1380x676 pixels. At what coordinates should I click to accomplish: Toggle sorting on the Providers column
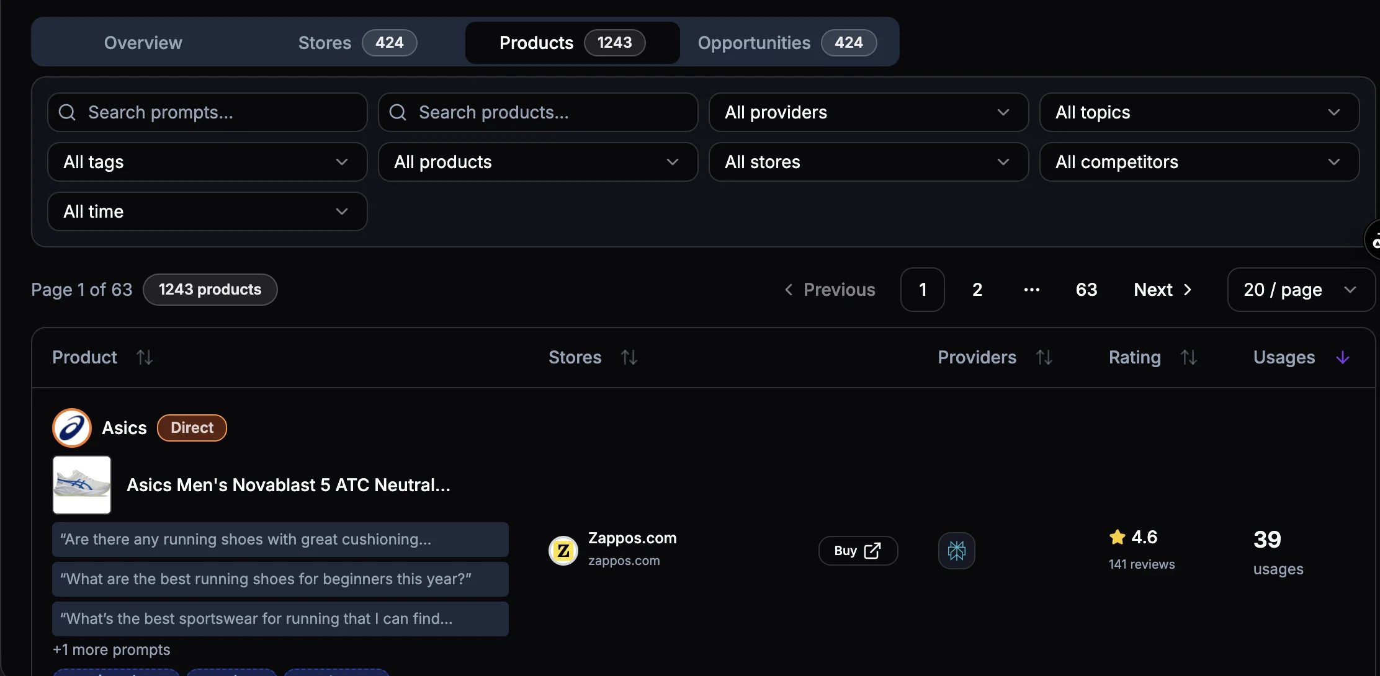pyautogui.click(x=1044, y=357)
